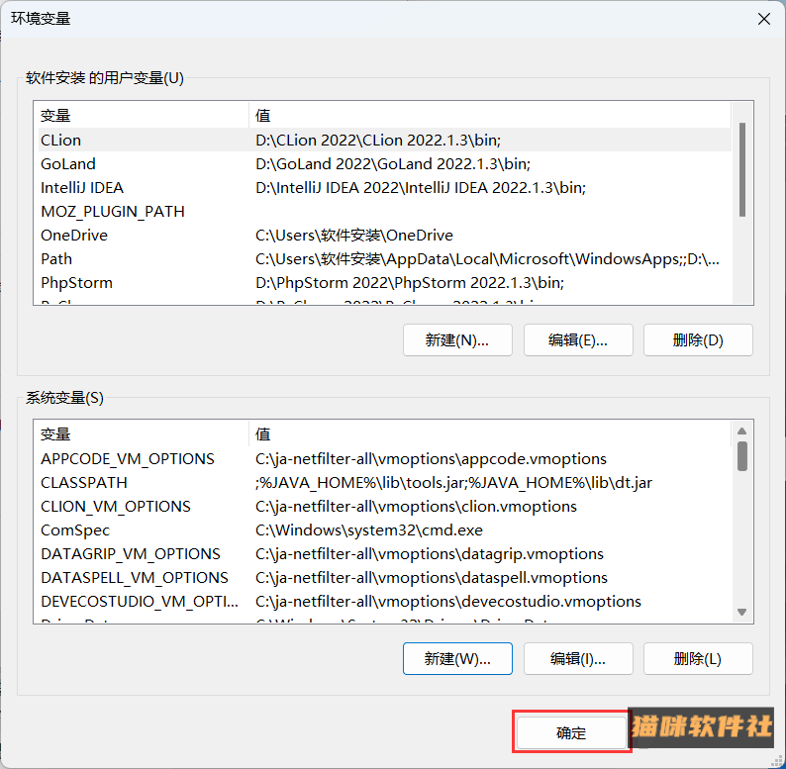Click 删除(L) for system variables

point(698,659)
